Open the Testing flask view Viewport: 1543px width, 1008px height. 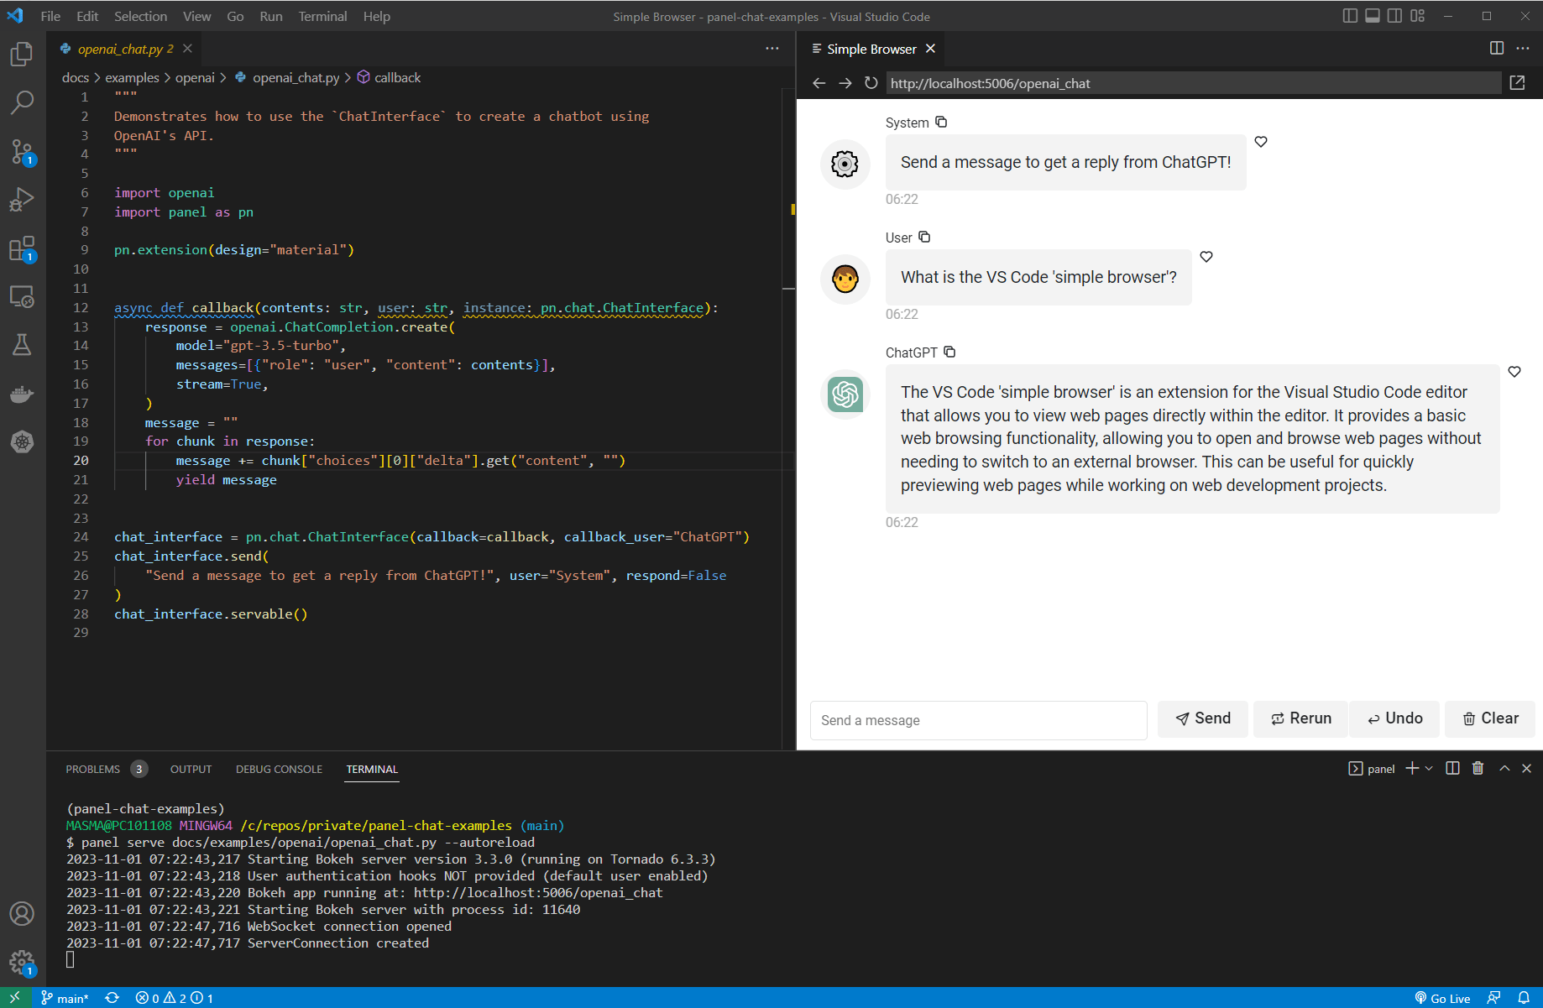tap(22, 345)
